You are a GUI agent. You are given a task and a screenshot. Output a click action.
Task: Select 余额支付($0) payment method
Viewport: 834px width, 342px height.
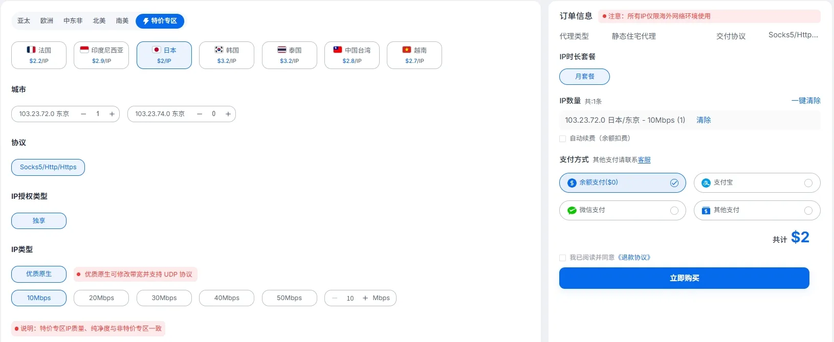[x=623, y=183]
